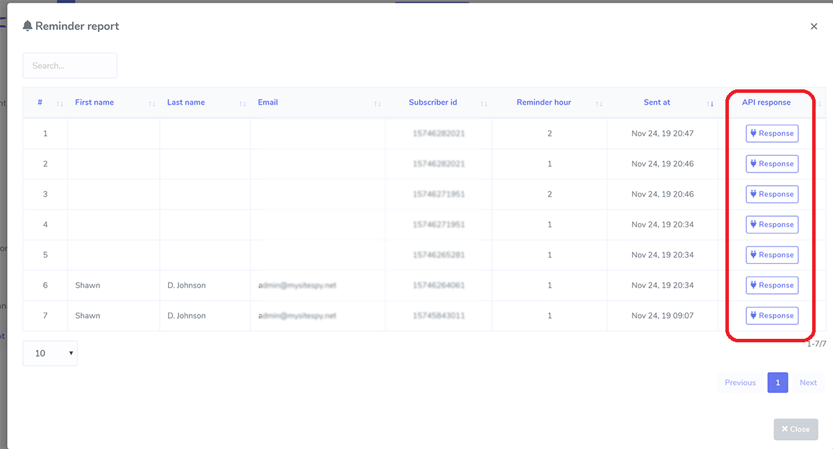Focus the Search input field
833x449 pixels.
(69, 66)
